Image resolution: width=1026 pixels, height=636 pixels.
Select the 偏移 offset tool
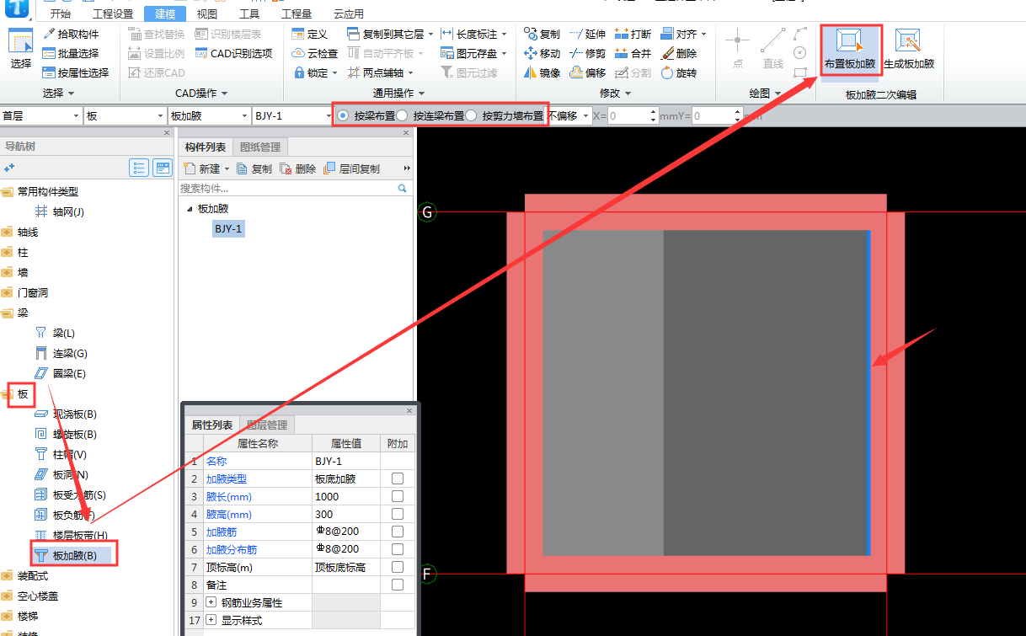coord(587,72)
